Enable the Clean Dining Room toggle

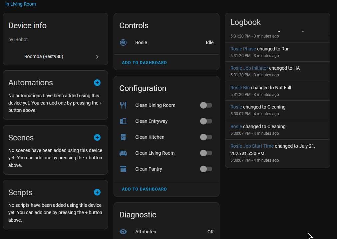click(x=206, y=105)
